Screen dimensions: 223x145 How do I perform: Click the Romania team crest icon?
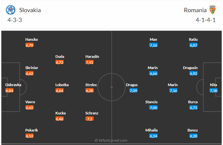[212, 10]
